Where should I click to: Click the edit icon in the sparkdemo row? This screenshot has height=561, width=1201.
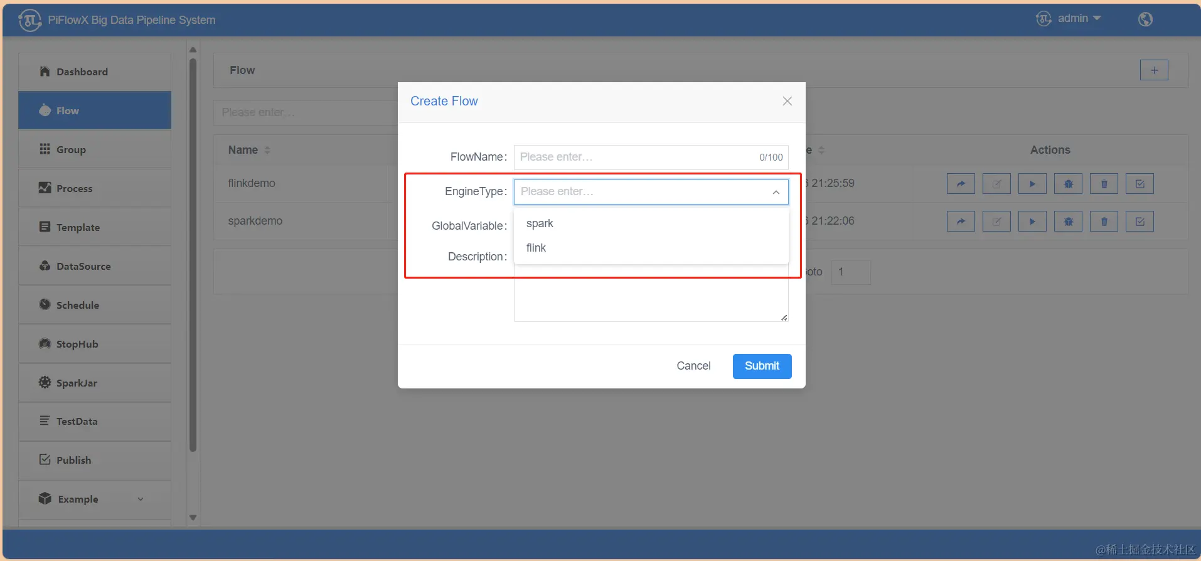pyautogui.click(x=996, y=222)
